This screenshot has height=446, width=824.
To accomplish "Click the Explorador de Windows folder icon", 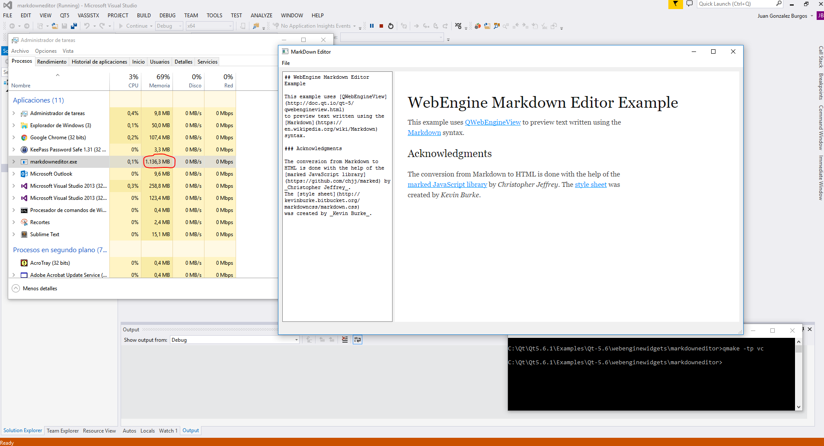I will (x=24, y=125).
